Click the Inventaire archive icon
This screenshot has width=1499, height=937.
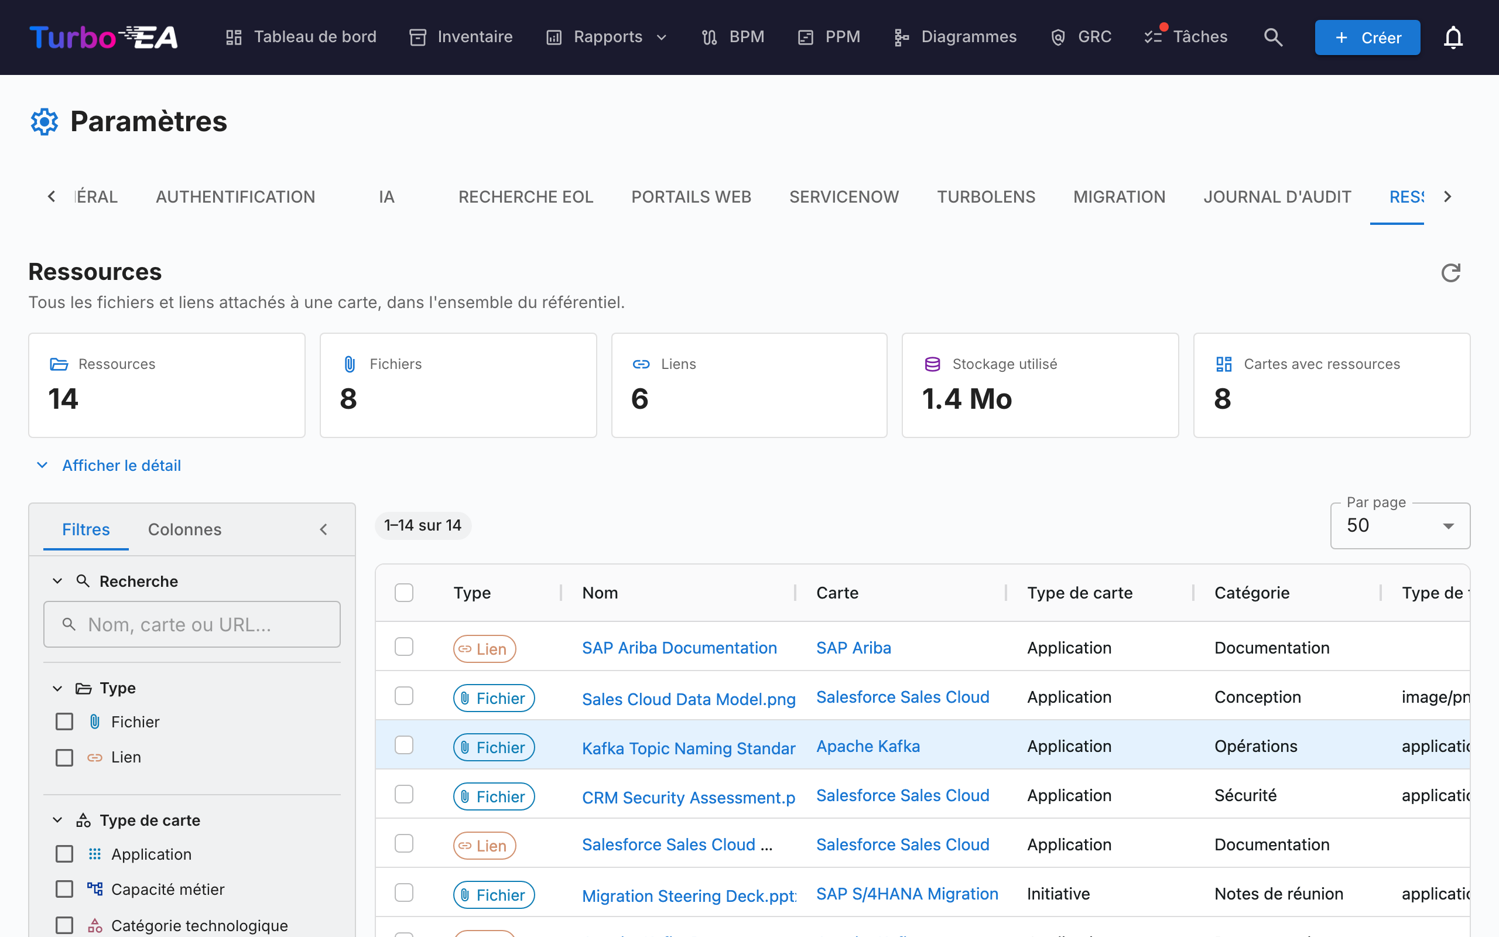pyautogui.click(x=418, y=37)
